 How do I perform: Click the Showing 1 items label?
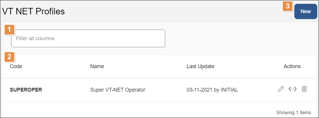pos(293,112)
